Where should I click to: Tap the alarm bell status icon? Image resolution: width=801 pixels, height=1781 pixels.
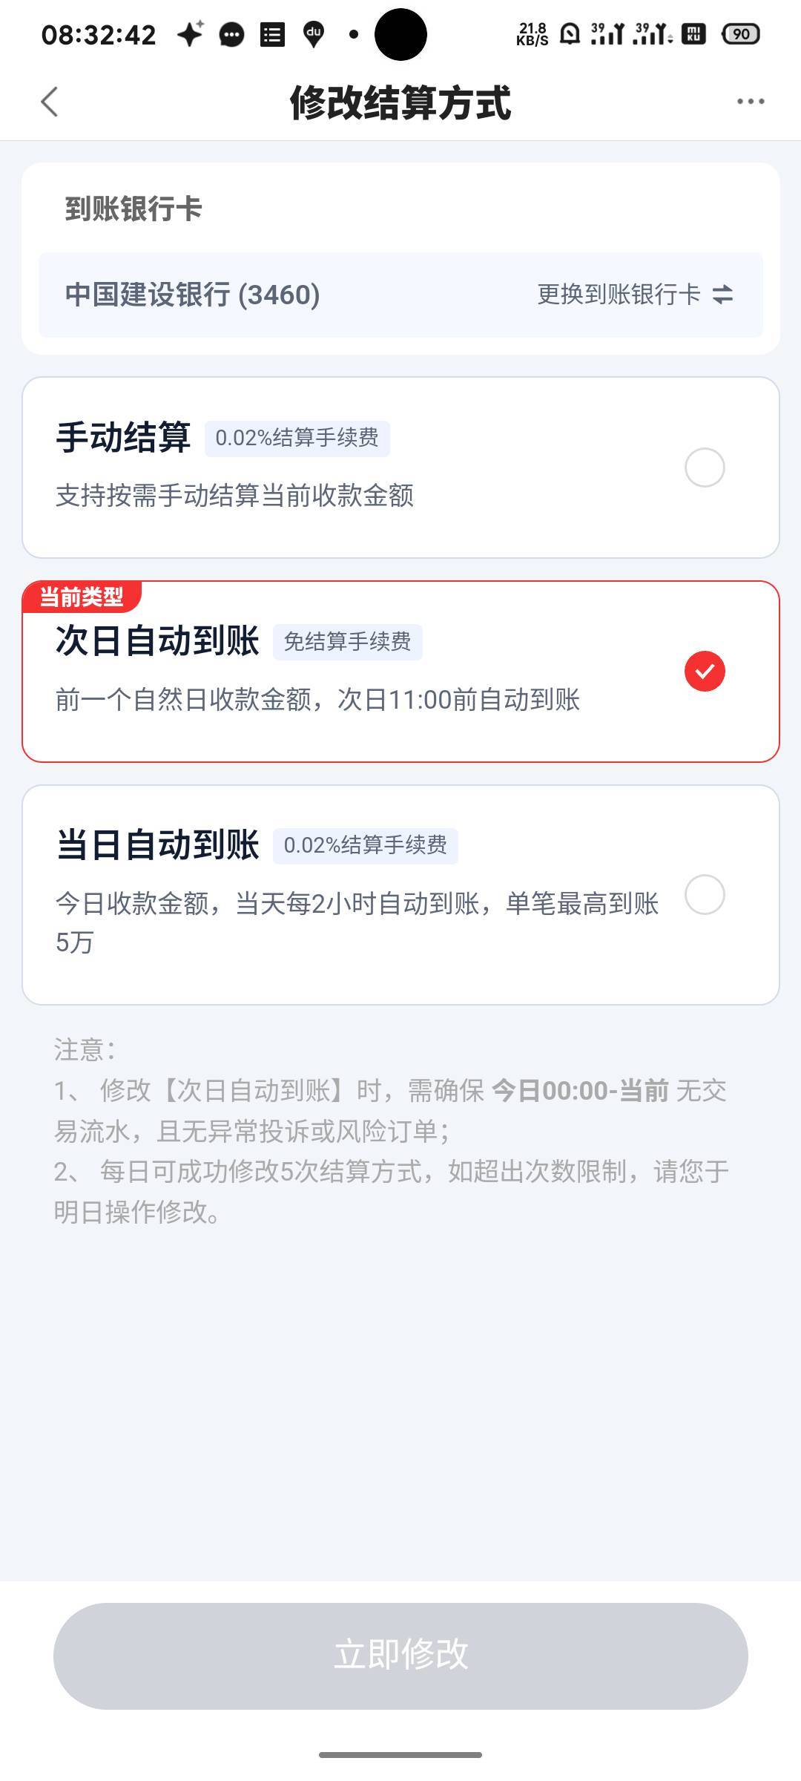pyautogui.click(x=569, y=34)
